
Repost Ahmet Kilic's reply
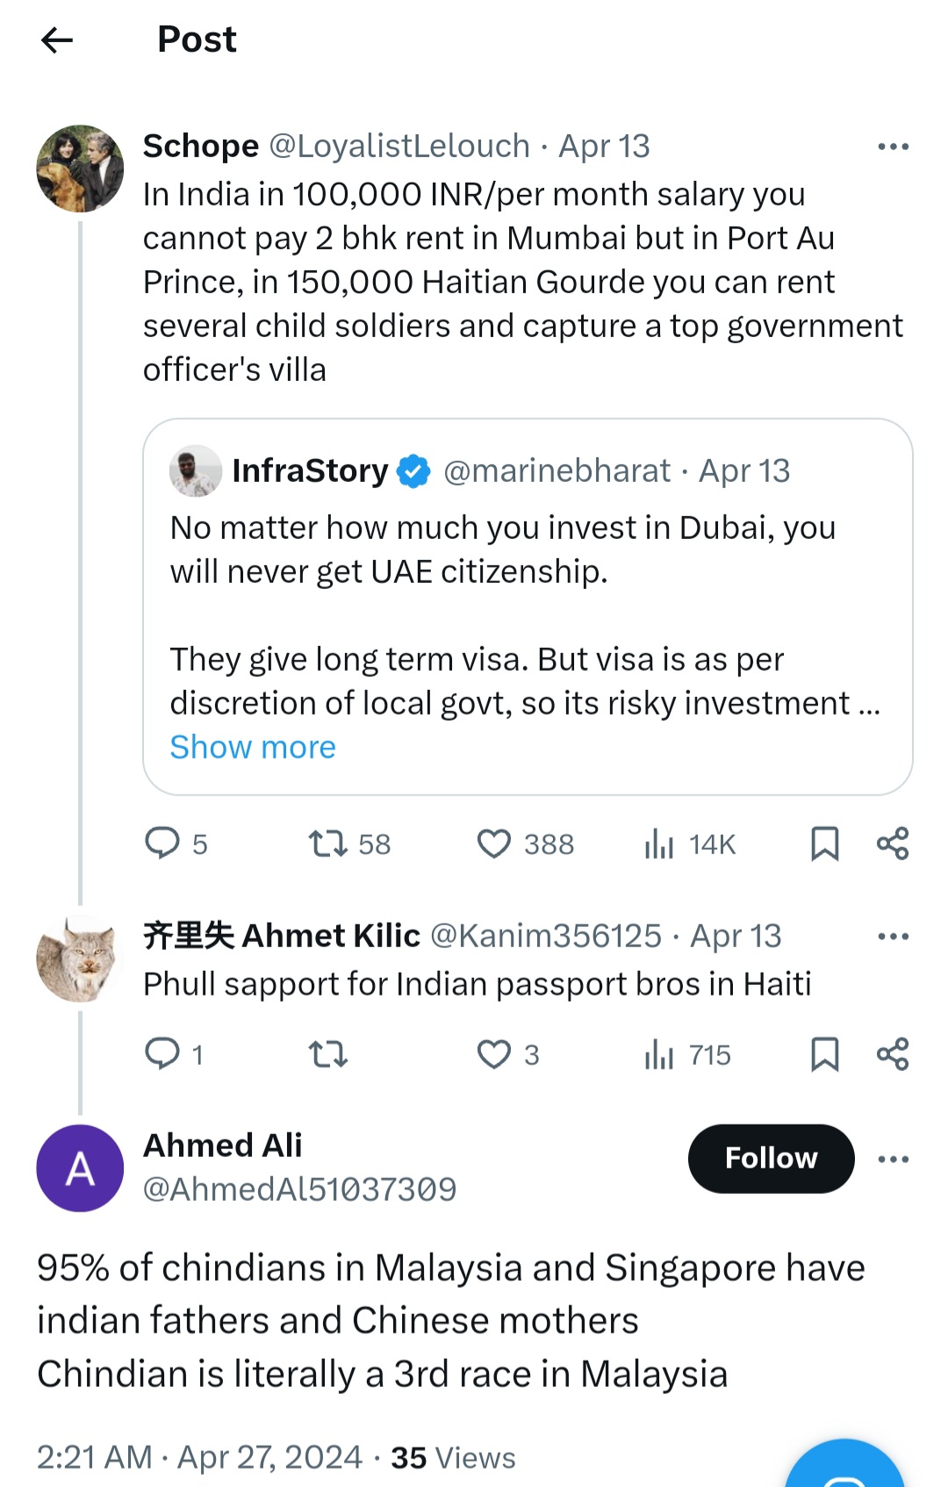(x=327, y=1054)
